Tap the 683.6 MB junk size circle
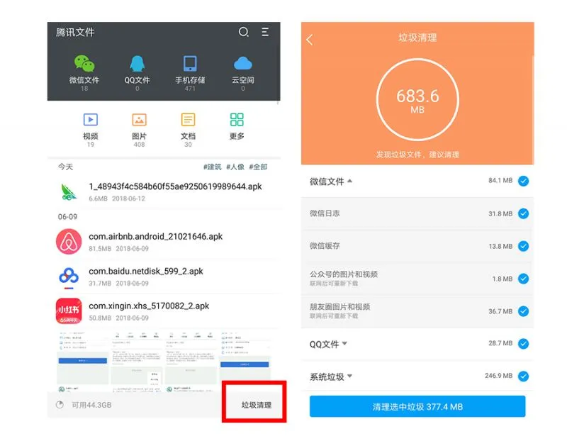Viewport: 567px width, 441px height. click(x=417, y=99)
